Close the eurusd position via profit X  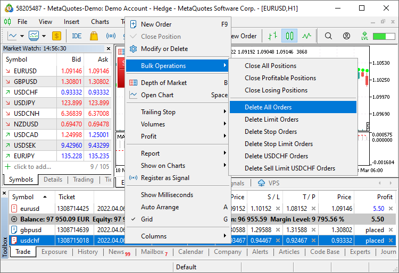coord(390,209)
